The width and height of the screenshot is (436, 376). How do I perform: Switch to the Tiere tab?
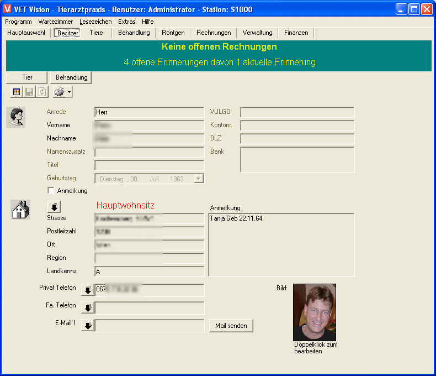pyautogui.click(x=96, y=33)
